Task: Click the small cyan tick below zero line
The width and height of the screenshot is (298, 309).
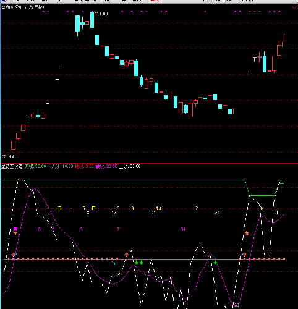Action: 114,263
